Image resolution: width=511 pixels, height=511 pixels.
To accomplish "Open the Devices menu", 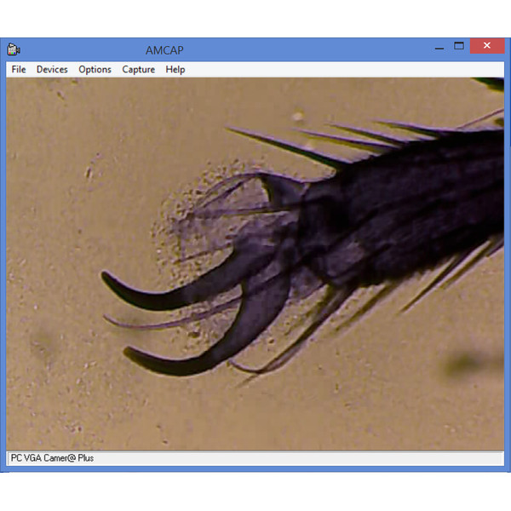I will tap(52, 70).
